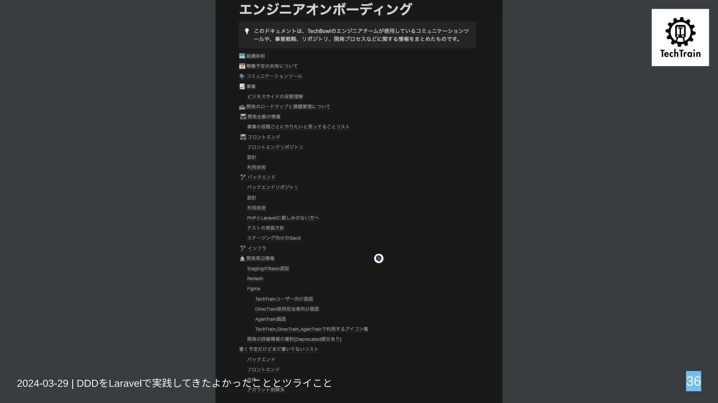The height and width of the screenshot is (403, 718).
Task: Open PHPとLaravelに親しみのない方へ link
Action: (283, 218)
